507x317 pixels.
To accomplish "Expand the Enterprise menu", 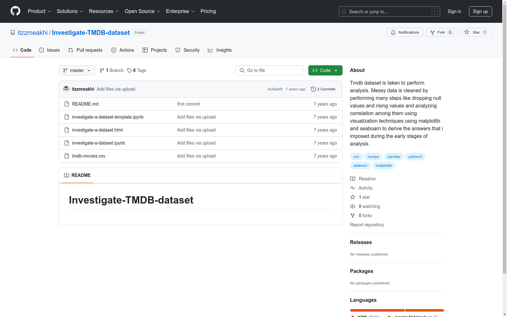I will point(180,11).
